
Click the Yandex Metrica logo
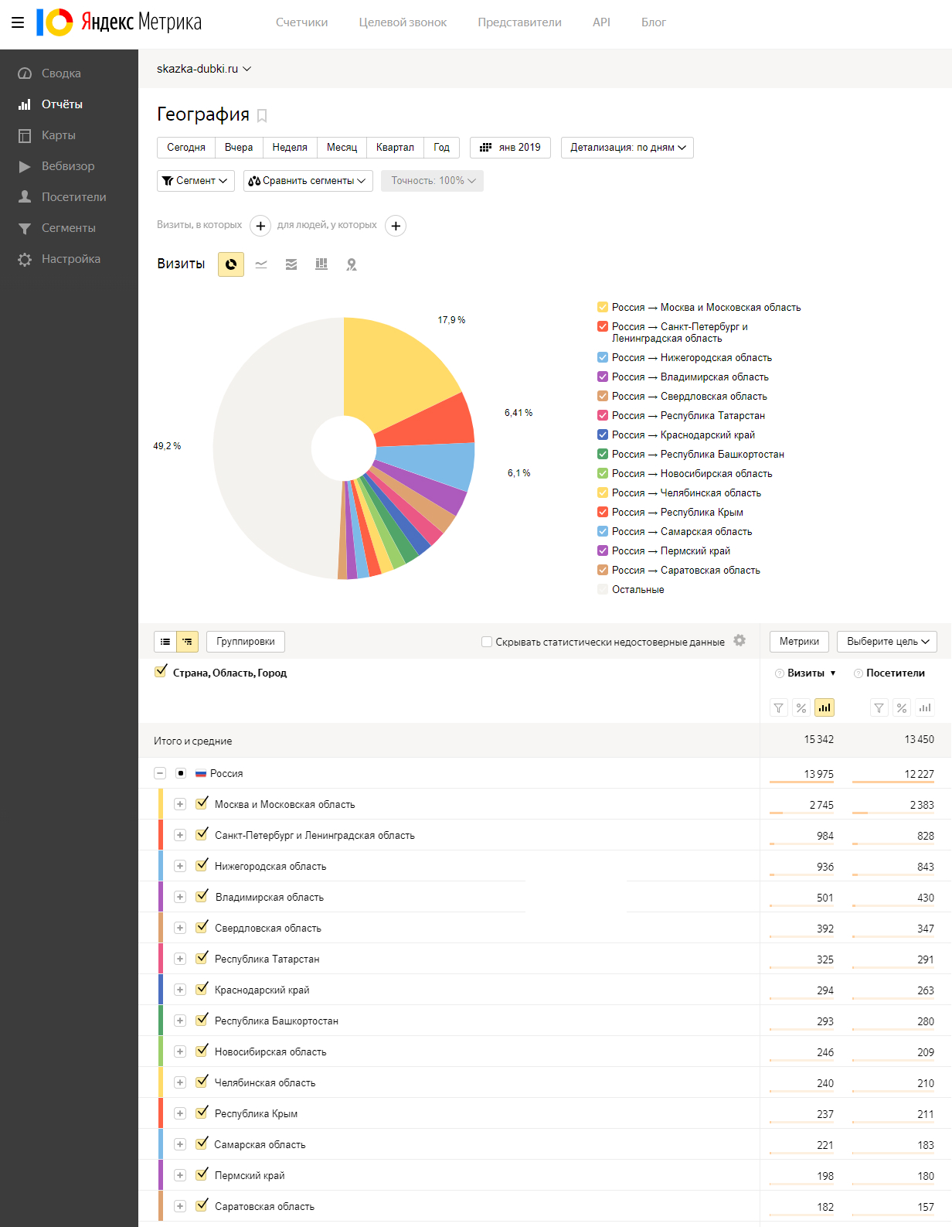(119, 22)
